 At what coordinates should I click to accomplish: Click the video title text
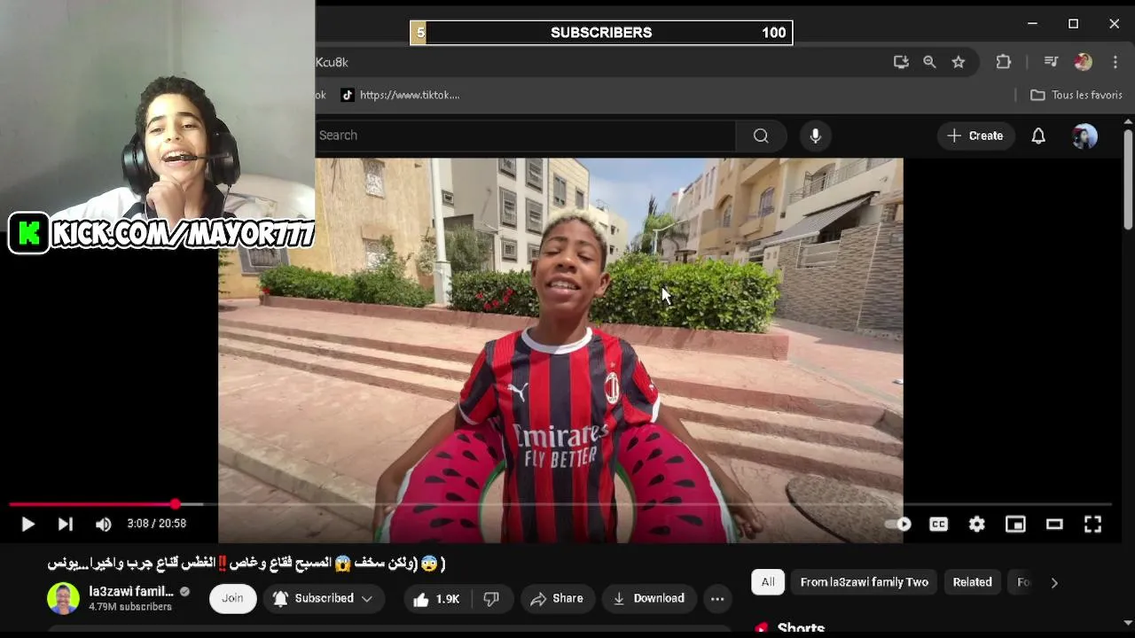pos(247,563)
